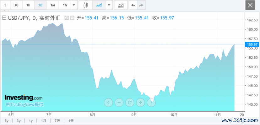Switch to the 1M interval tab
This screenshot has height=125, width=260.
tap(52, 5)
